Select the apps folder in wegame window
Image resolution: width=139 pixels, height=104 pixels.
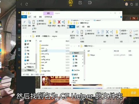coord(43,48)
